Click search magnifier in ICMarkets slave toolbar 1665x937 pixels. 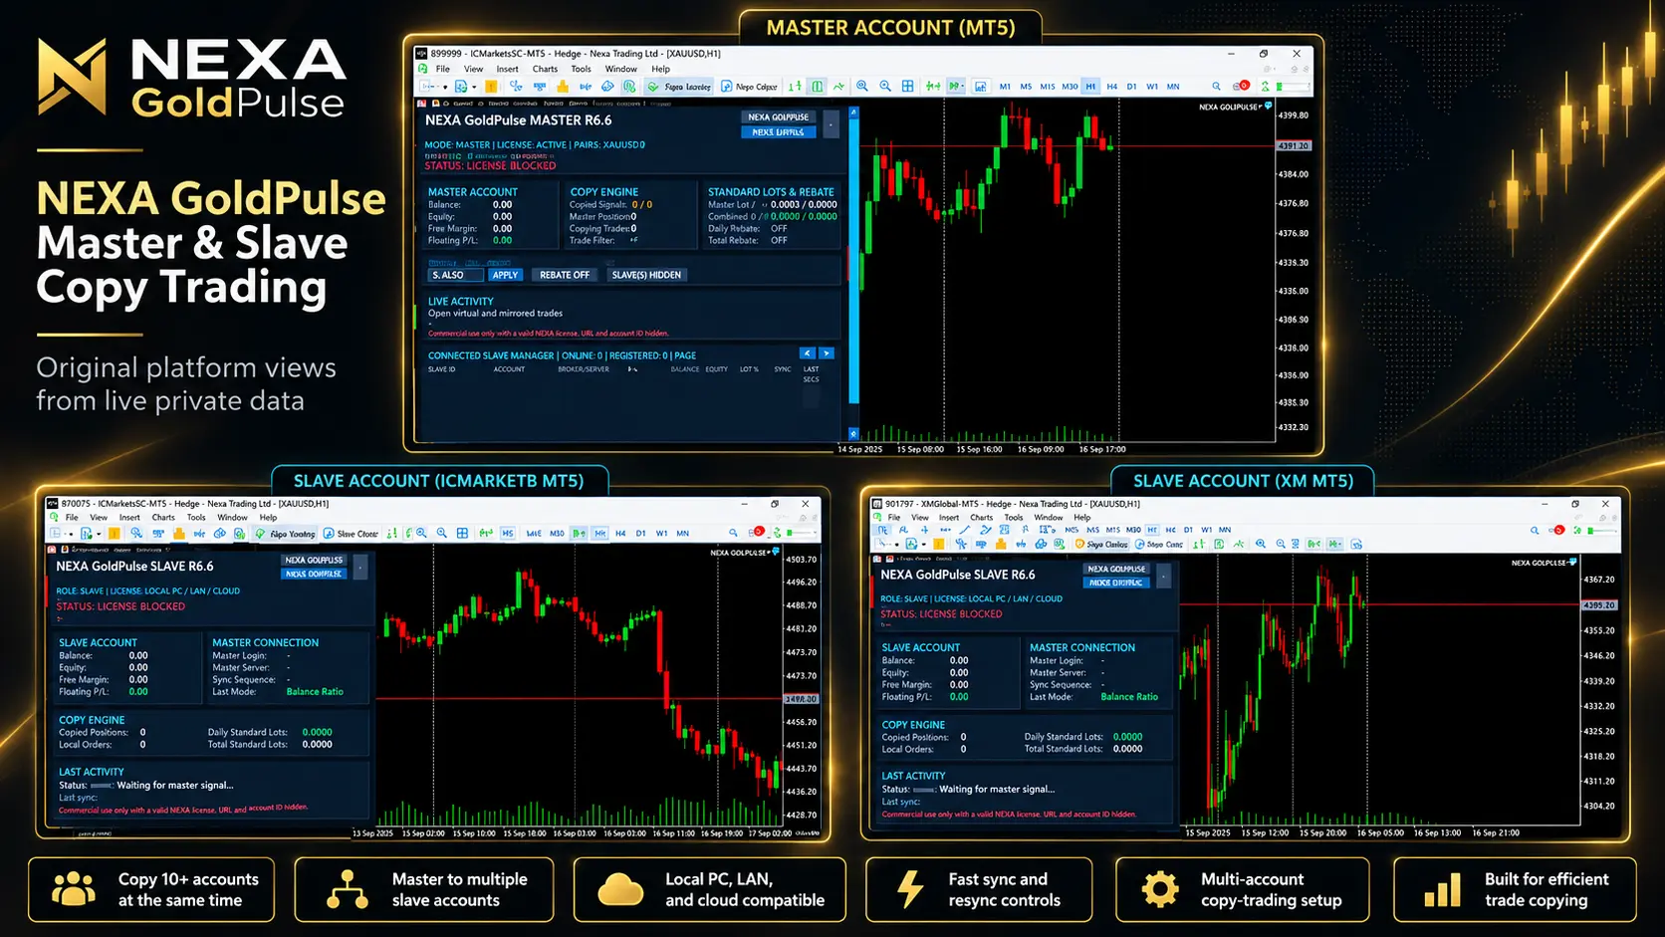733,533
